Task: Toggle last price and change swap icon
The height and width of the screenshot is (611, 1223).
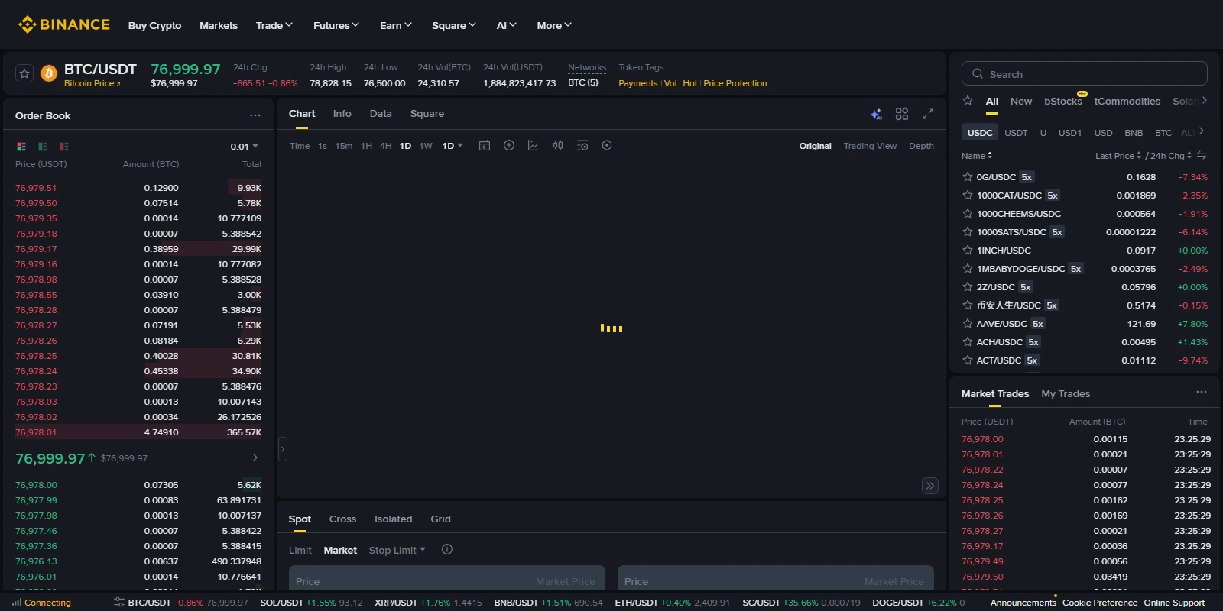Action: click(1202, 155)
